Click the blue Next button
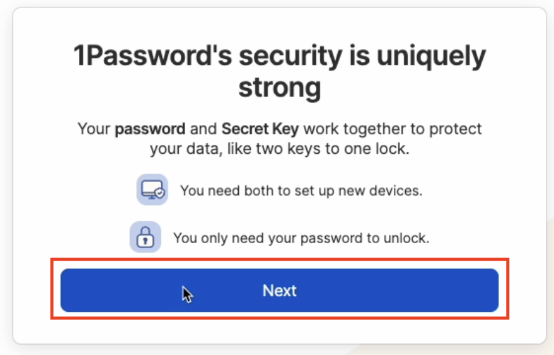 (x=279, y=291)
